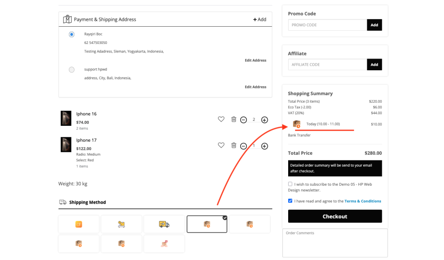Decrease Iphone 17 quantity with minus button
Image resolution: width=444 pixels, height=260 pixels.
click(x=243, y=146)
